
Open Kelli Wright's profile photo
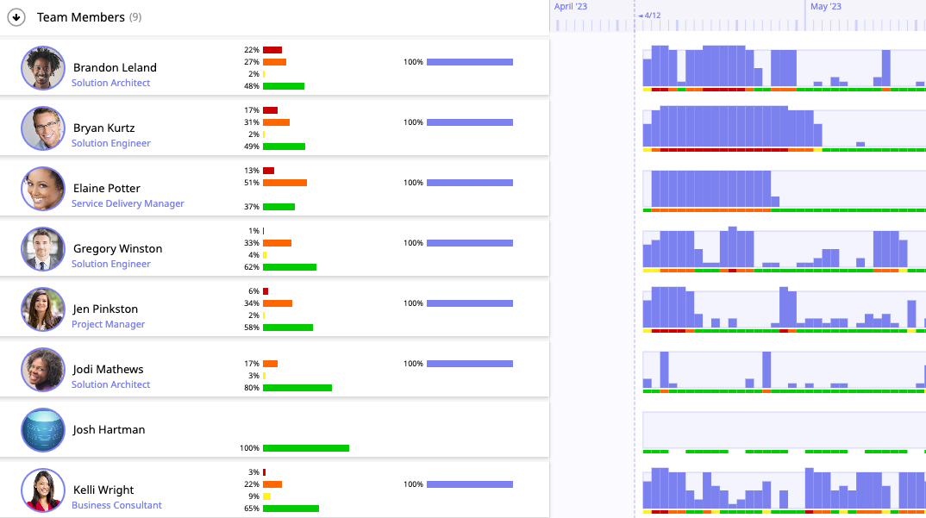click(43, 490)
